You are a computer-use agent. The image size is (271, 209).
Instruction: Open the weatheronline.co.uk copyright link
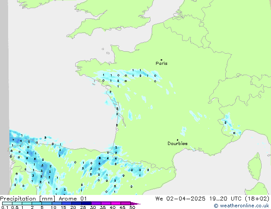click(x=242, y=206)
